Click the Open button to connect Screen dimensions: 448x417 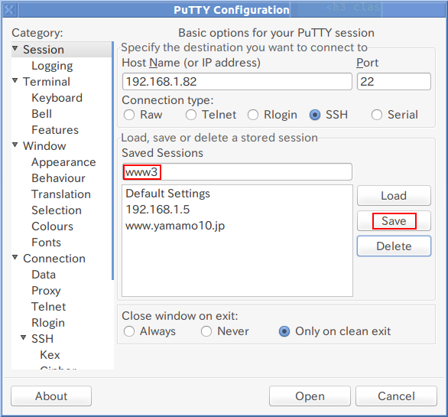(x=310, y=396)
